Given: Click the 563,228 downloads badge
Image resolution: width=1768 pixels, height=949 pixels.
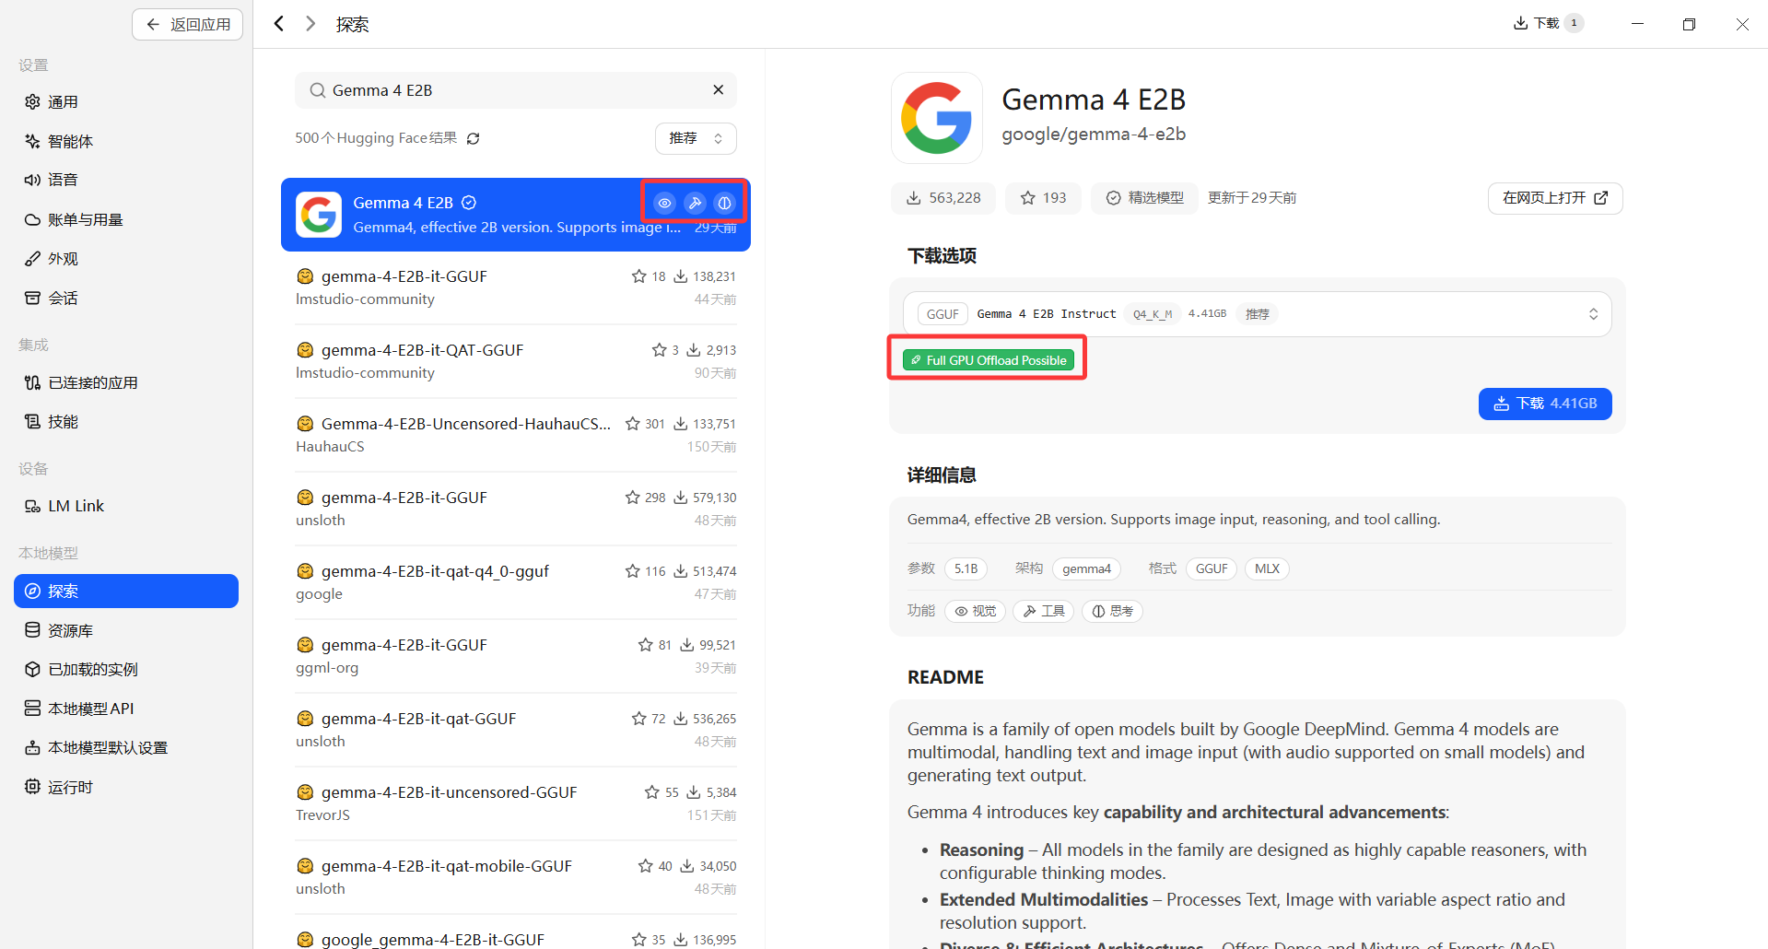Looking at the screenshot, I should pyautogui.click(x=943, y=198).
